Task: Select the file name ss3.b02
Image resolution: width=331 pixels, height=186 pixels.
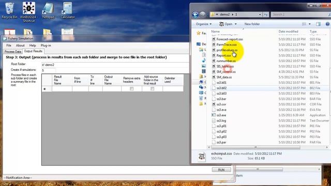Action: (x=221, y=88)
